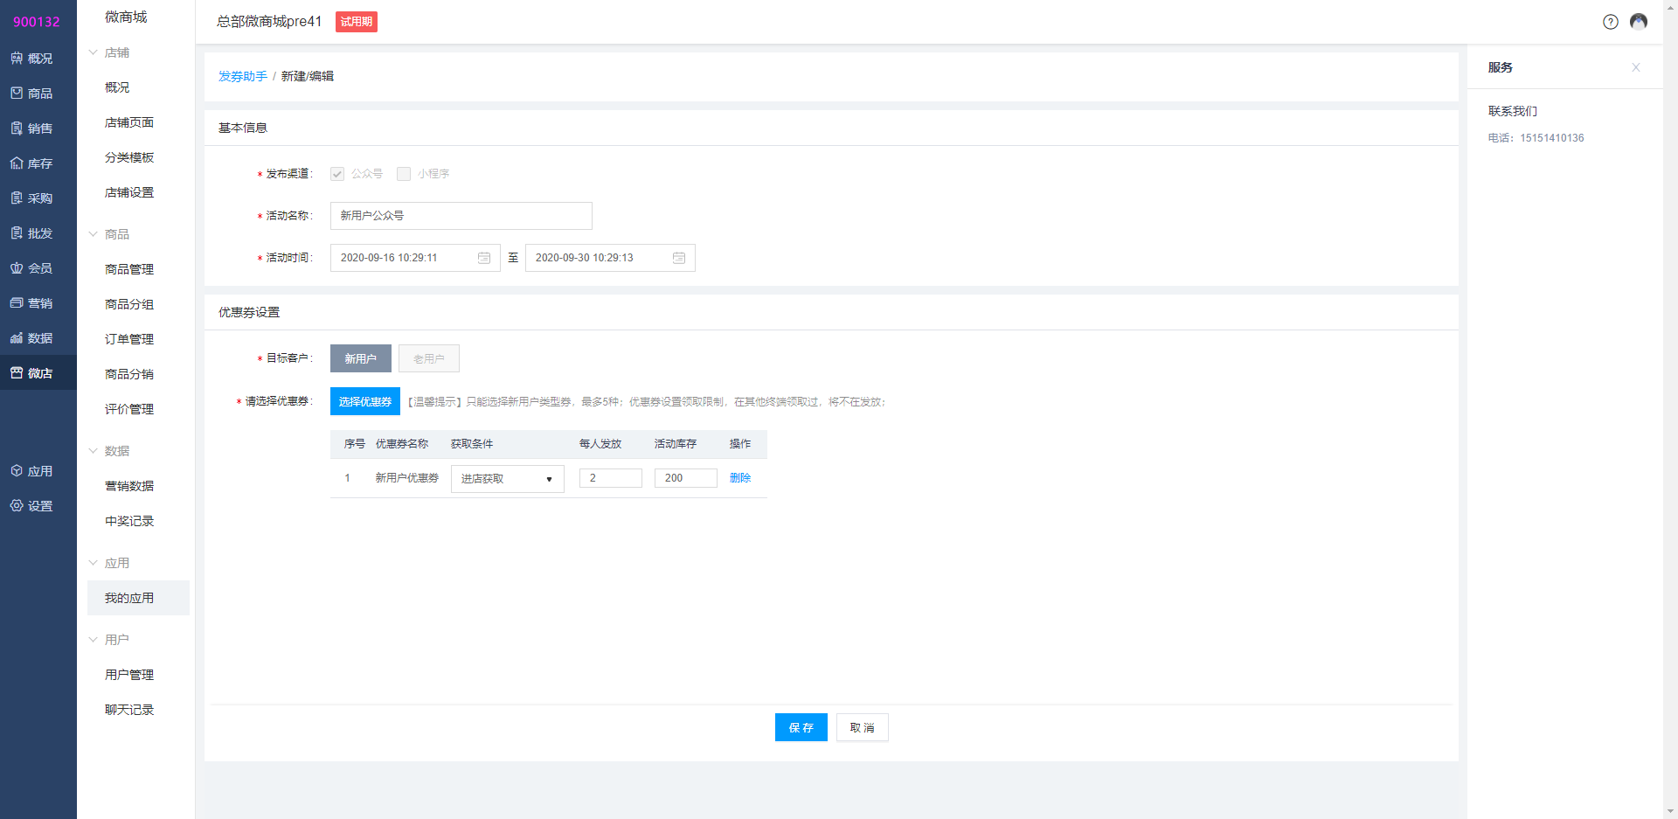The width and height of the screenshot is (1678, 819).
Task: Click the help question mark icon
Action: [1610, 22]
